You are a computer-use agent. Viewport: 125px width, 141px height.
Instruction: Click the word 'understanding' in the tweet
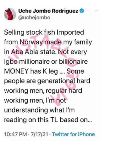tap(26, 110)
